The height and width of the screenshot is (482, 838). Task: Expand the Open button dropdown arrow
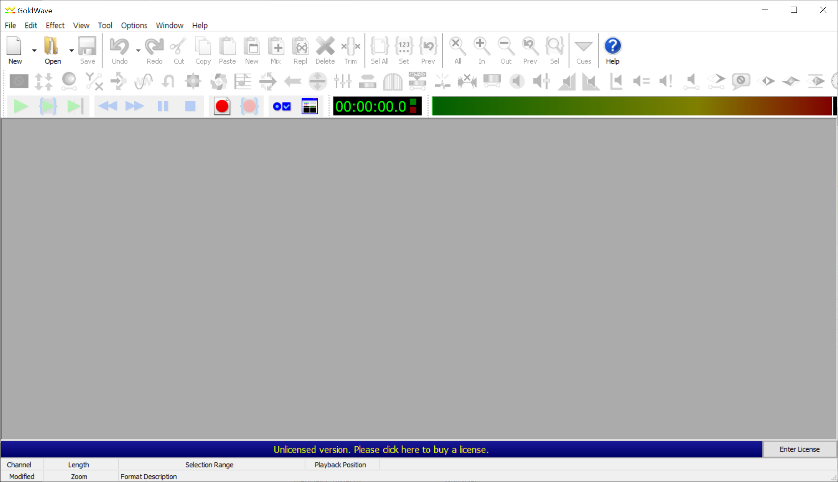71,50
